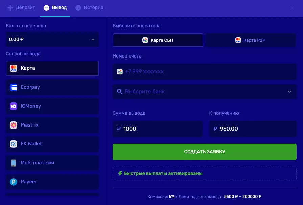Screen dimensions: 303x205
Task: Switch to the Депозит tab
Action: pyautogui.click(x=21, y=8)
